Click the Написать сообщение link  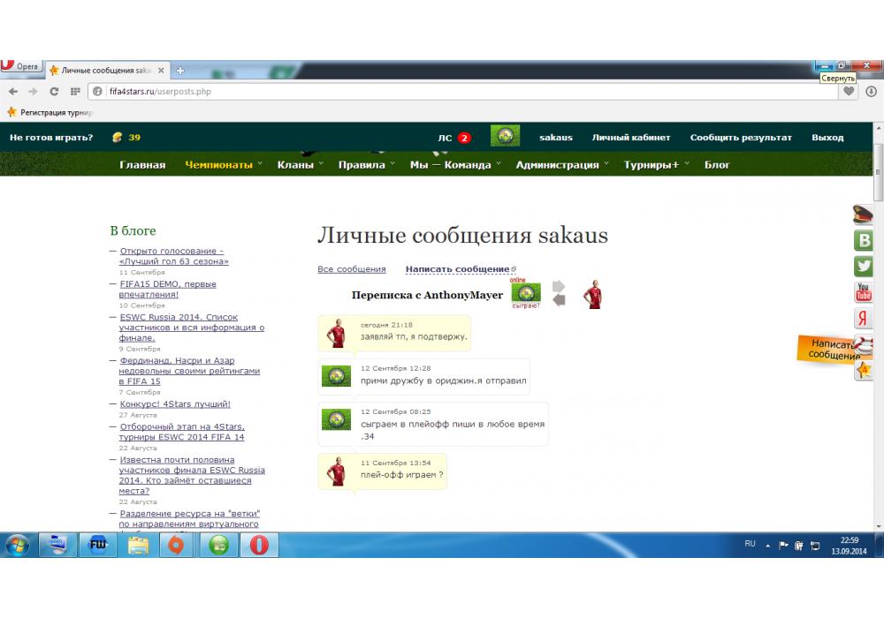point(457,269)
